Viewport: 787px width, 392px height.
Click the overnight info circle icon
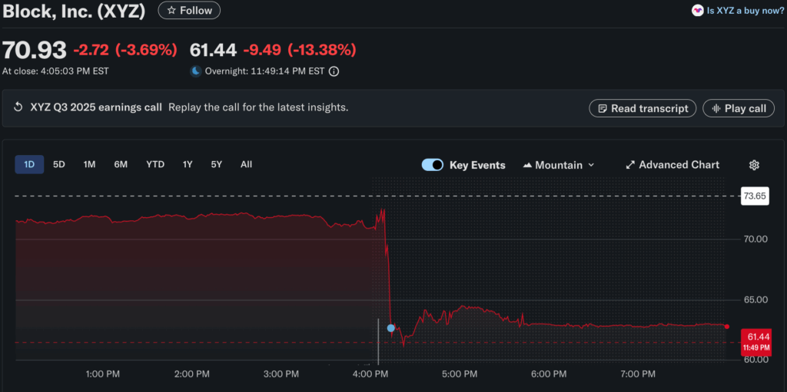point(334,71)
